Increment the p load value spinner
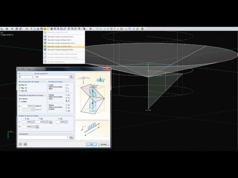238x178 pixels. click(32, 106)
